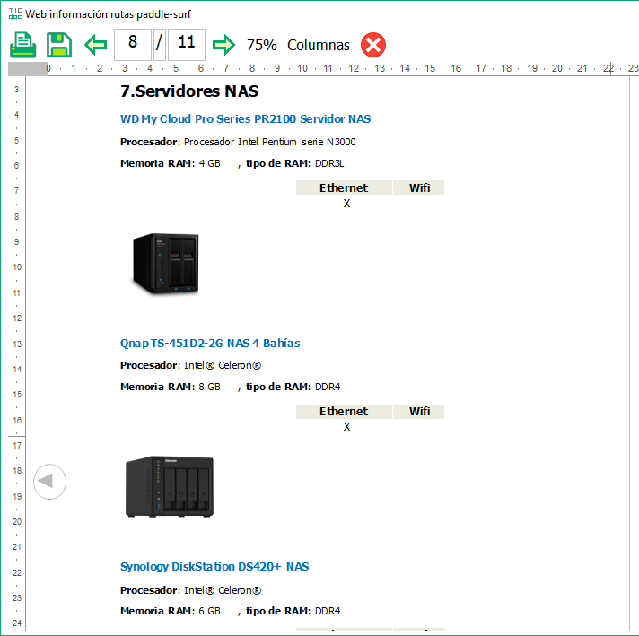Click the Ethernet header under Qnap TS-451D2

click(344, 412)
